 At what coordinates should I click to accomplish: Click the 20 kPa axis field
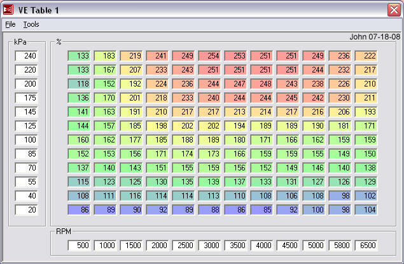pos(27,210)
